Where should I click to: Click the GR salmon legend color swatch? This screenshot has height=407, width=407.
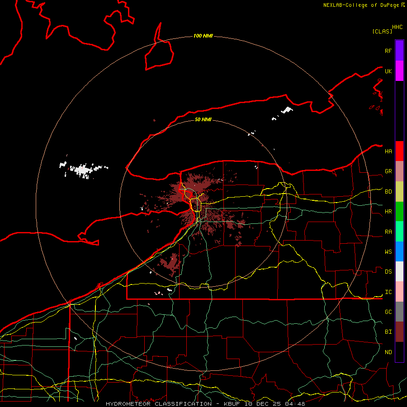[399, 171]
